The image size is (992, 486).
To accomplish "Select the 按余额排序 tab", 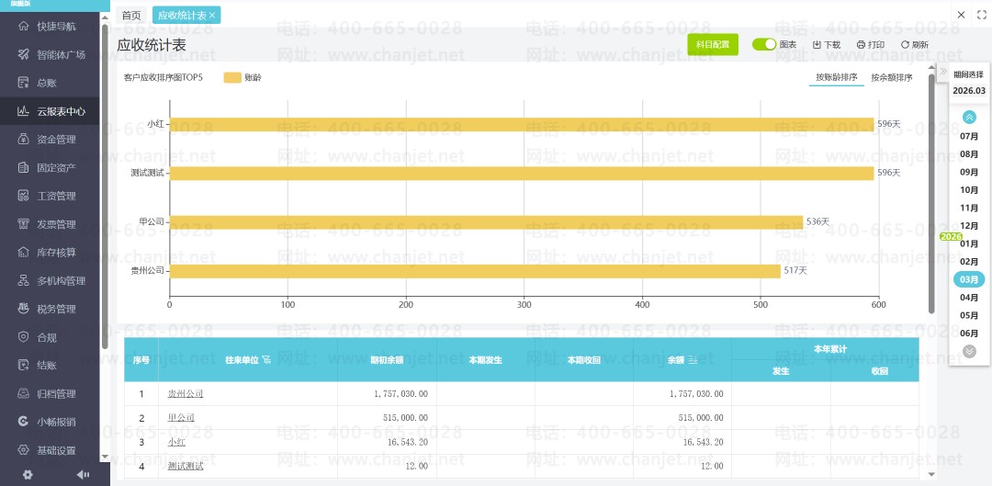I will pos(891,78).
